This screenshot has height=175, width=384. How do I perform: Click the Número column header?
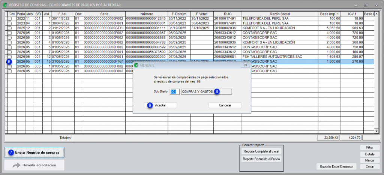147,14
